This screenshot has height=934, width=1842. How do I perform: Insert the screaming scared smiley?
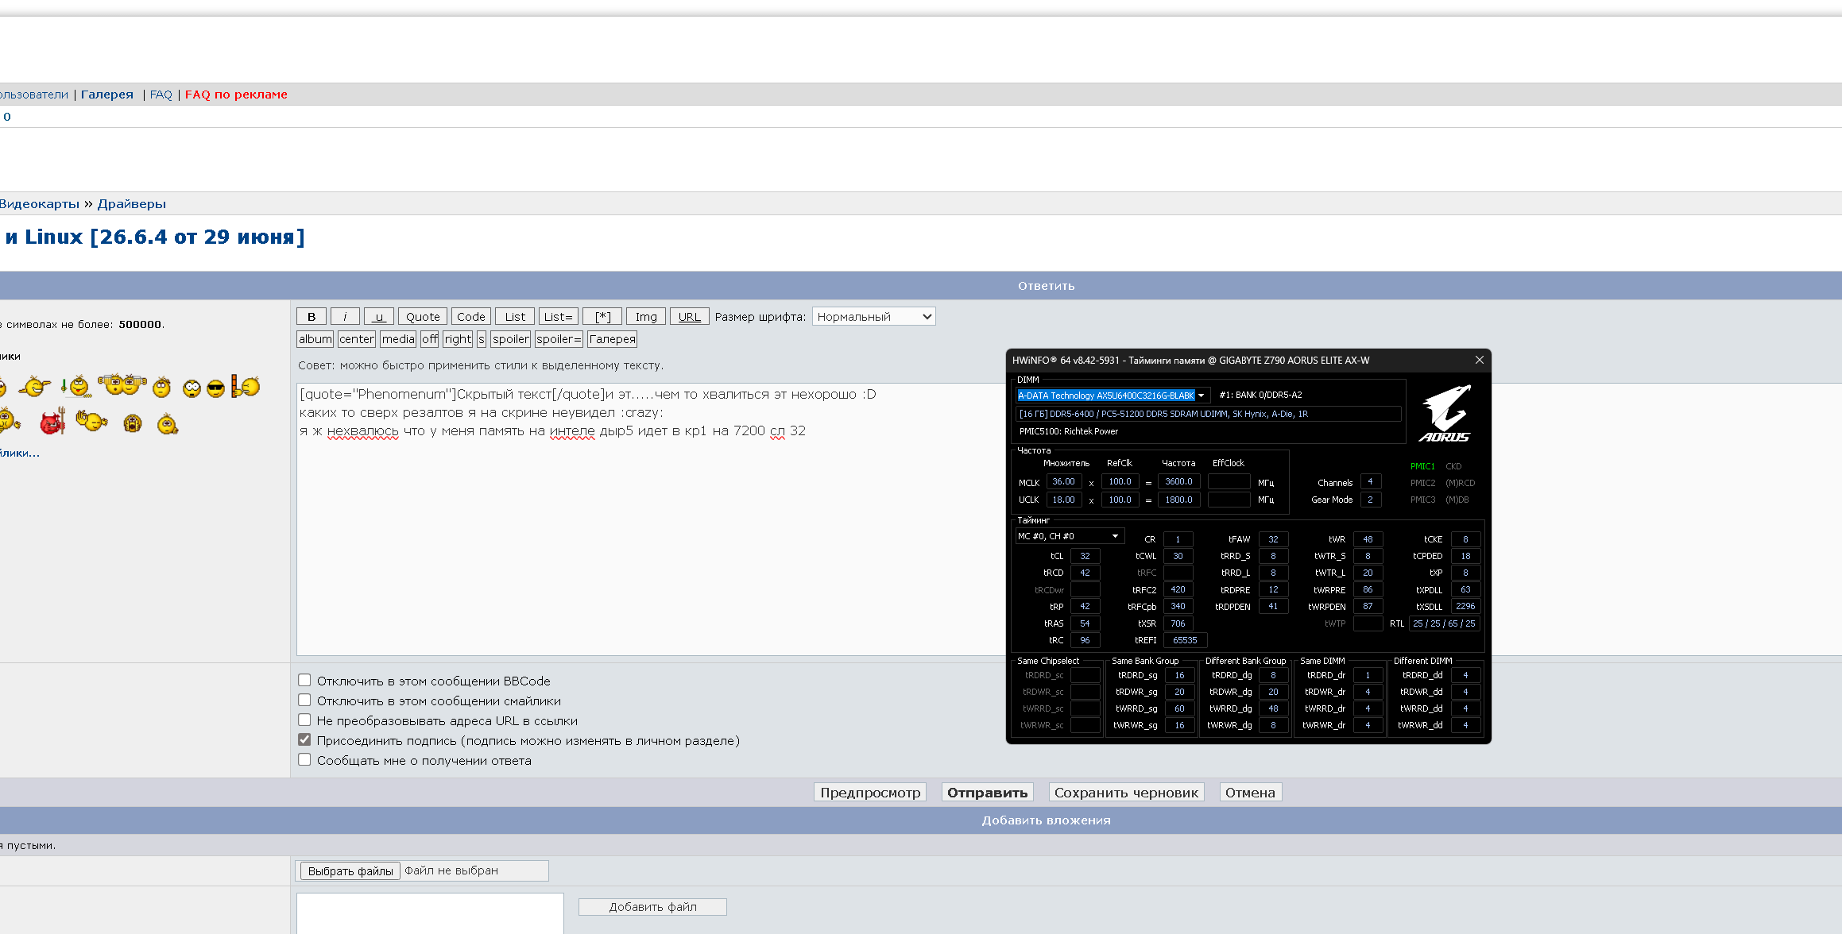(133, 423)
